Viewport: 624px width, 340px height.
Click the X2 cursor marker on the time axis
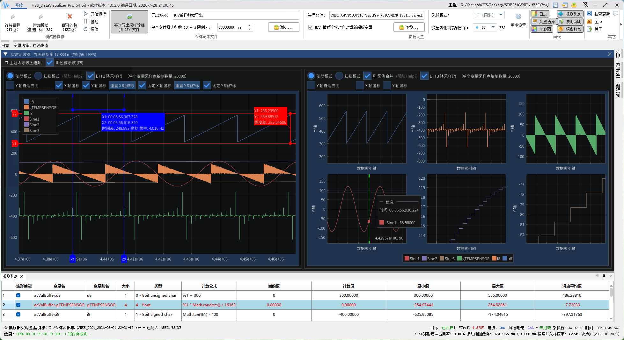(x=124, y=259)
